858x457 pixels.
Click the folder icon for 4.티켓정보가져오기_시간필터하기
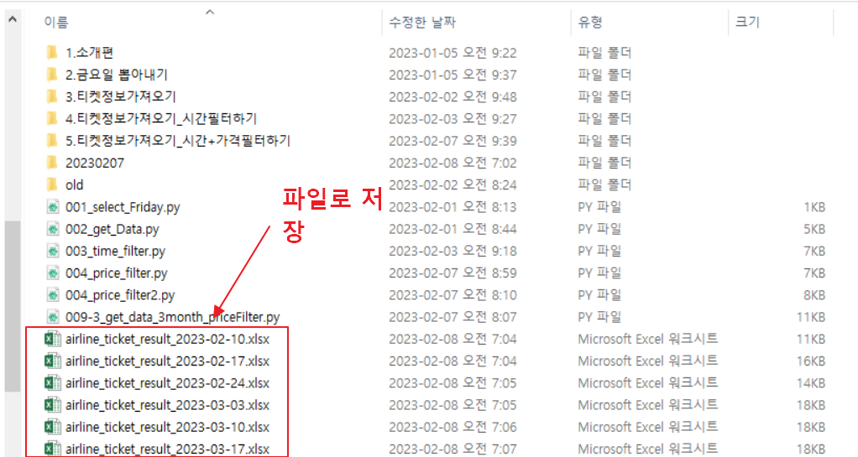pos(52,118)
